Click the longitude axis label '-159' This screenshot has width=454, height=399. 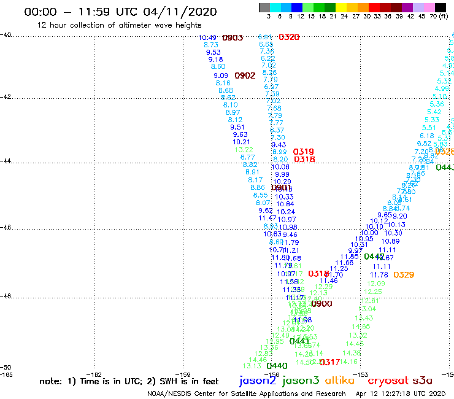[x=183, y=374]
